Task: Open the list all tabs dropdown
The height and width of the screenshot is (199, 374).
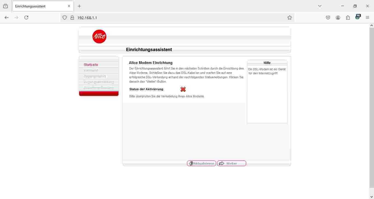Action: point(320,6)
